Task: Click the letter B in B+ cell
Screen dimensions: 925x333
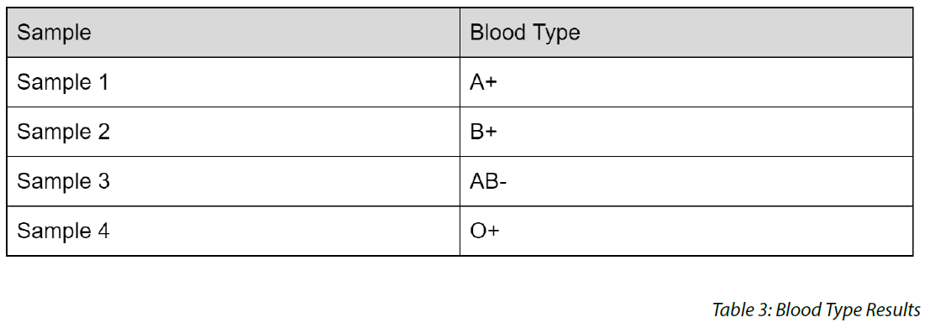Action: pos(477,132)
